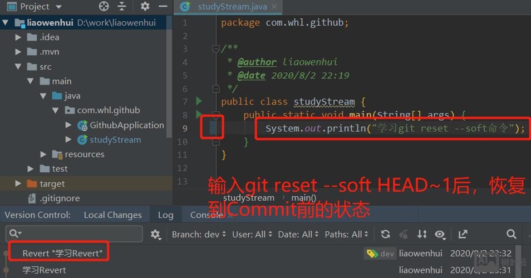Collapse the main folder
531x278 pixels.
point(31,81)
